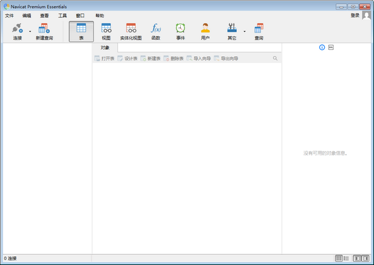Toggle the right information pane button in status bar
Screen dimensions: 374x265
(366, 258)
